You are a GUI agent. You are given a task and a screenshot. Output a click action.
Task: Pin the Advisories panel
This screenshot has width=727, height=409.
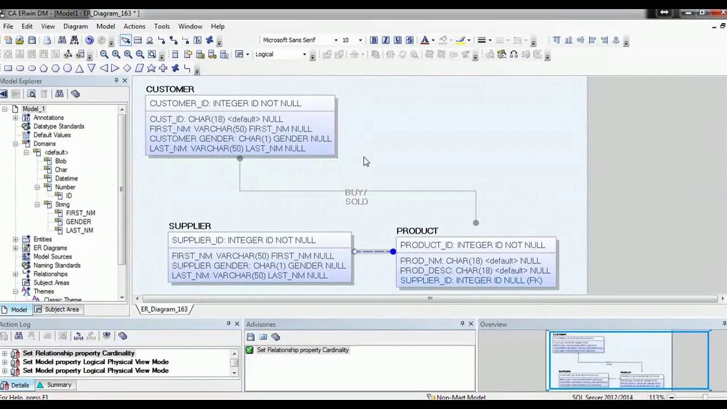(x=462, y=324)
